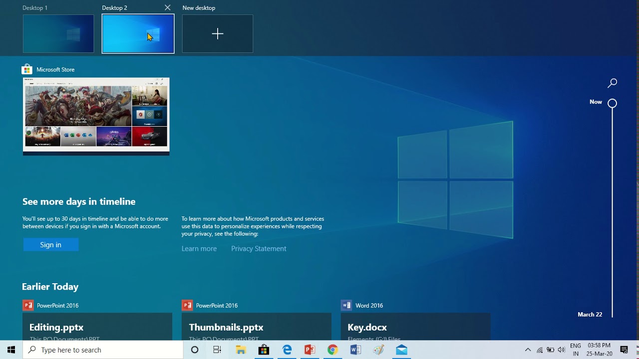Viewport: 639px width, 359px height.
Task: Open the volume control in system tray
Action: pos(562,350)
